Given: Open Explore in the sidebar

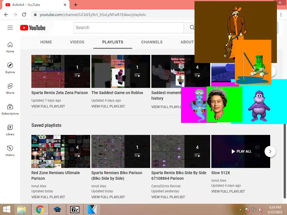Looking at the screenshot, I should [10, 68].
